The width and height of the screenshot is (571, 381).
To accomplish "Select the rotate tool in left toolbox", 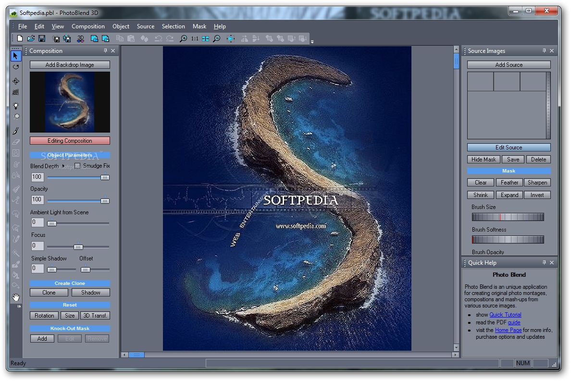I will [16, 67].
